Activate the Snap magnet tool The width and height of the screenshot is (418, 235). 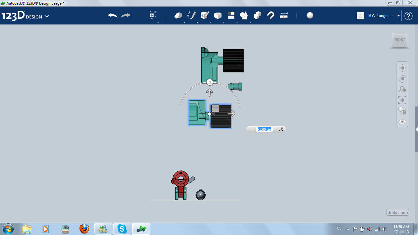coord(271,16)
